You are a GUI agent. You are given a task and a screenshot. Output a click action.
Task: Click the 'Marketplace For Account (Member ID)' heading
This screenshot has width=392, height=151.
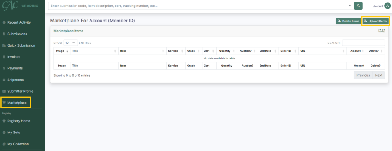tap(93, 21)
